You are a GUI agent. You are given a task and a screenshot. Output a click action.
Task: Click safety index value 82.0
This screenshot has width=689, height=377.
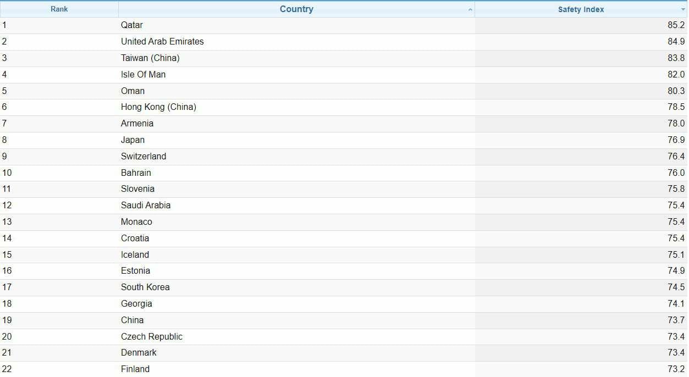(x=676, y=75)
